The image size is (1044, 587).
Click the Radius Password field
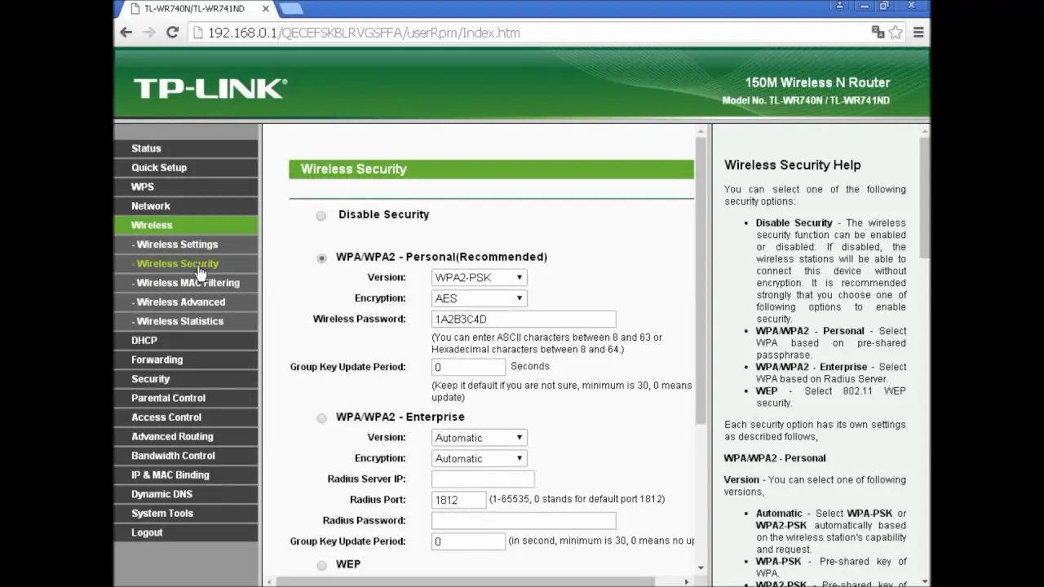coord(524,520)
